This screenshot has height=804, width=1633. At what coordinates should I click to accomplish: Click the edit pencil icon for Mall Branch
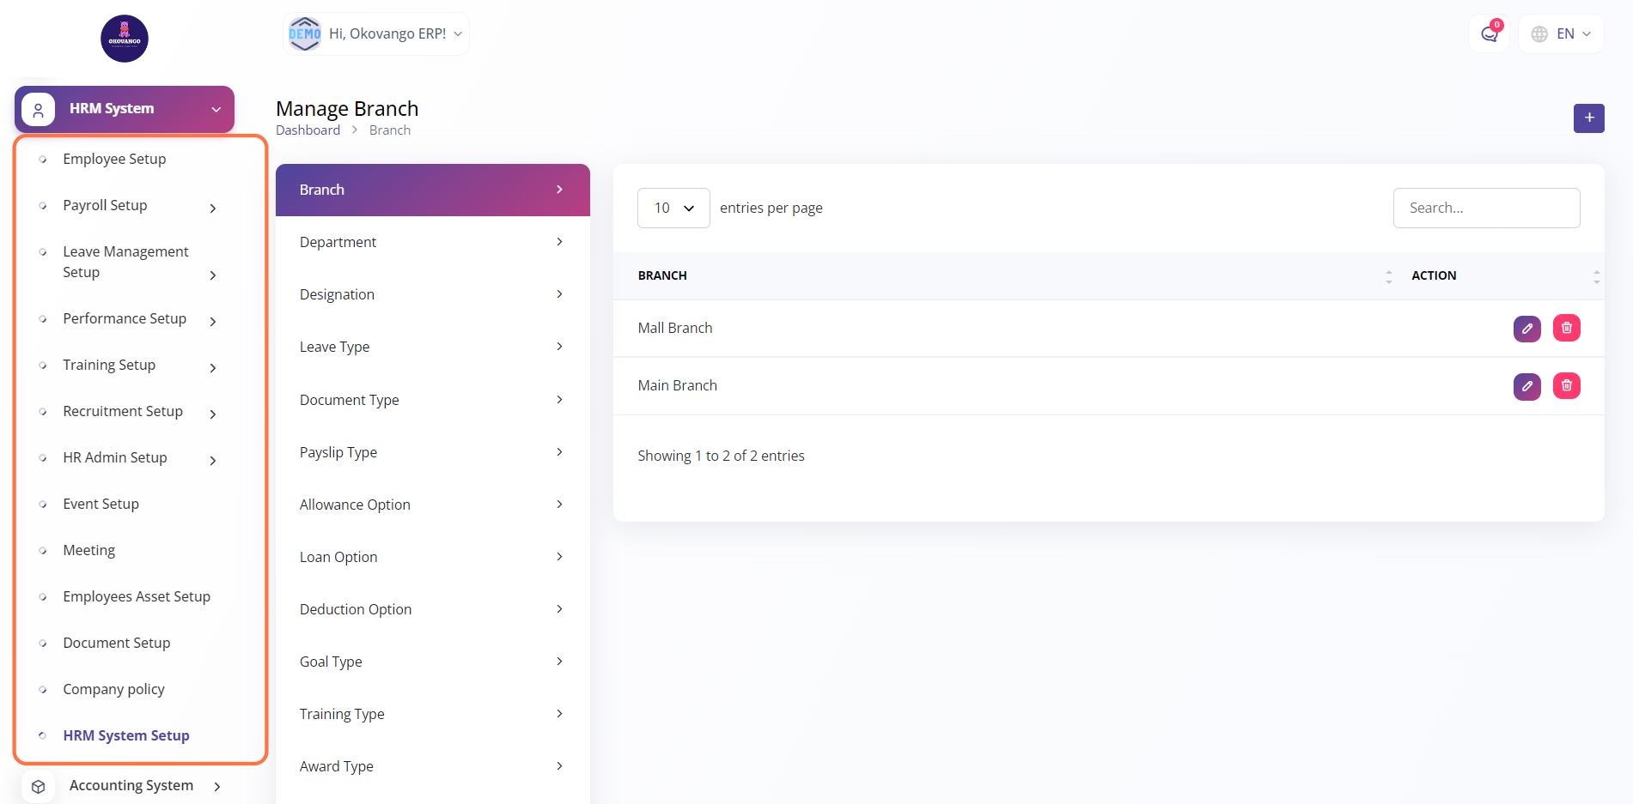(1526, 329)
